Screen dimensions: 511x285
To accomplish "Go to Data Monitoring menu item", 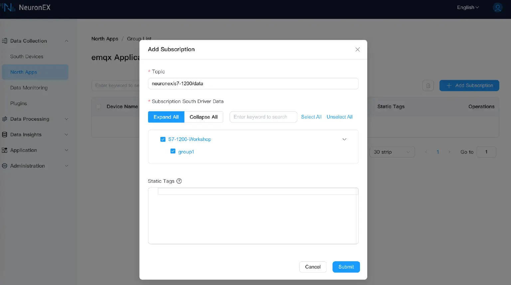I will pyautogui.click(x=29, y=88).
